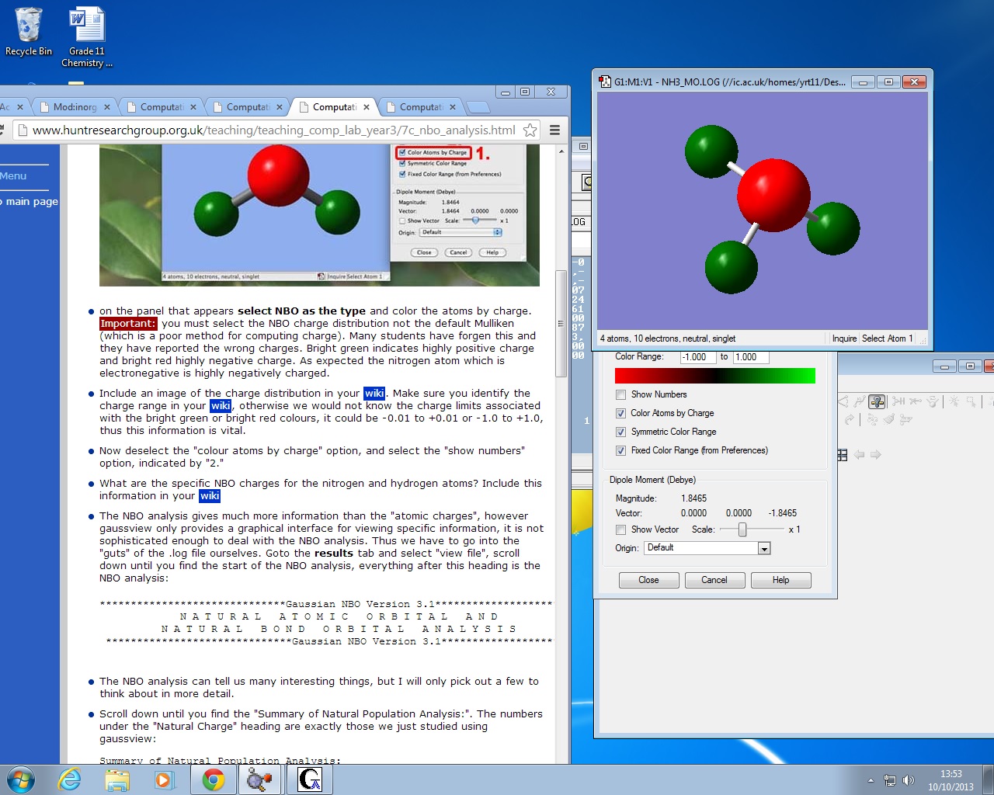Uncheck Color Atoms by Charge
The width and height of the screenshot is (994, 795).
620,413
